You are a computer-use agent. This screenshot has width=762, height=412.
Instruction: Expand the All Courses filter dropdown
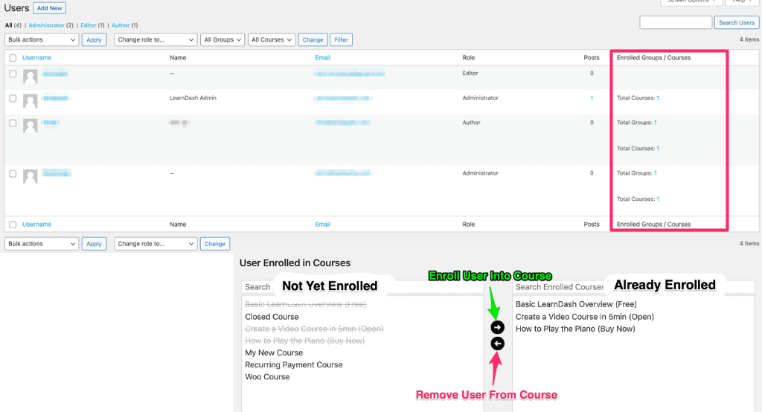pos(271,40)
